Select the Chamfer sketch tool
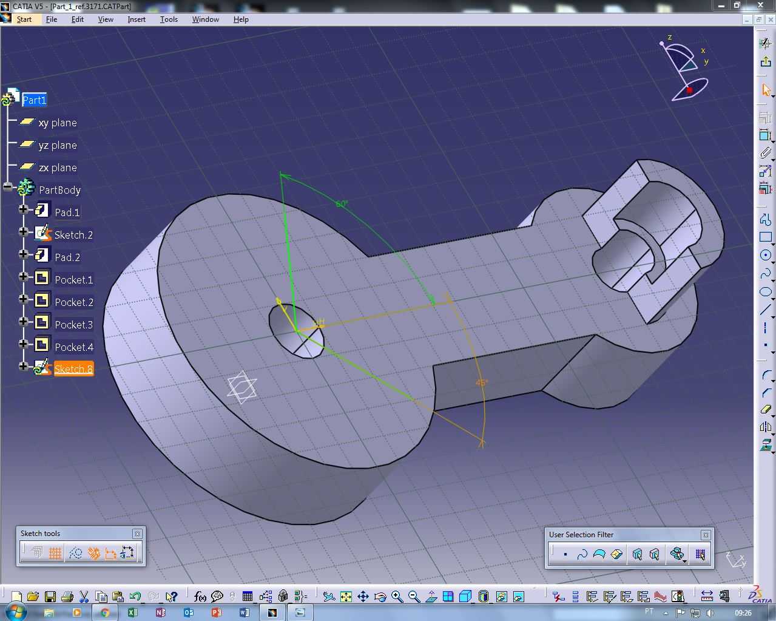 click(x=766, y=393)
